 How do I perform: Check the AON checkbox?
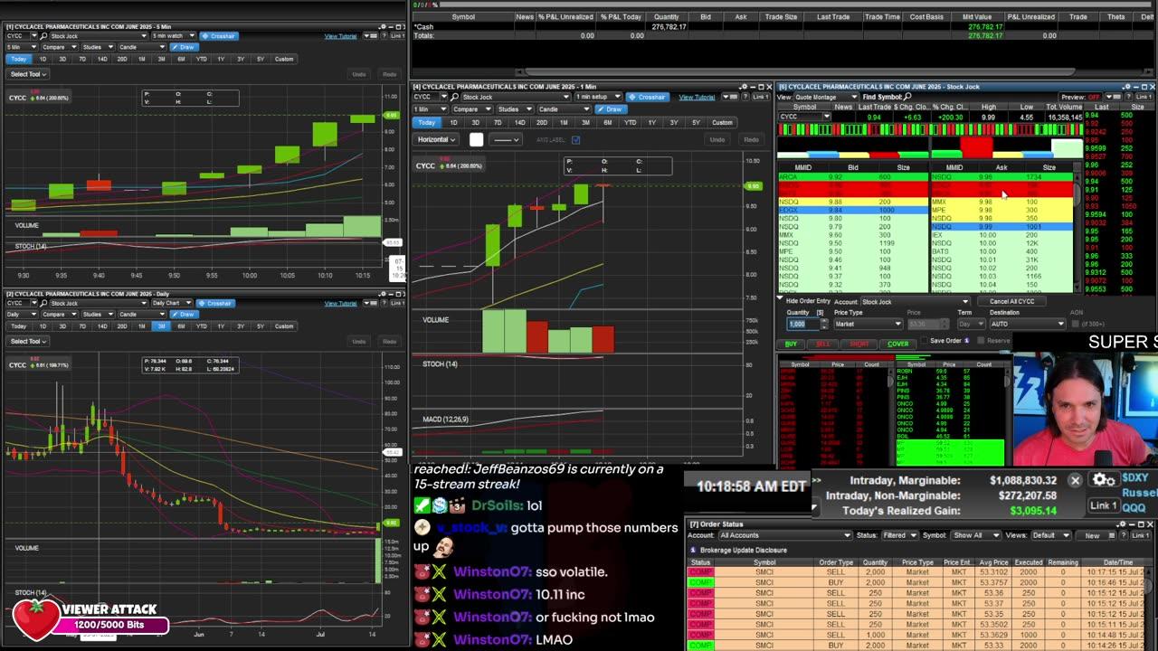click(x=1076, y=323)
